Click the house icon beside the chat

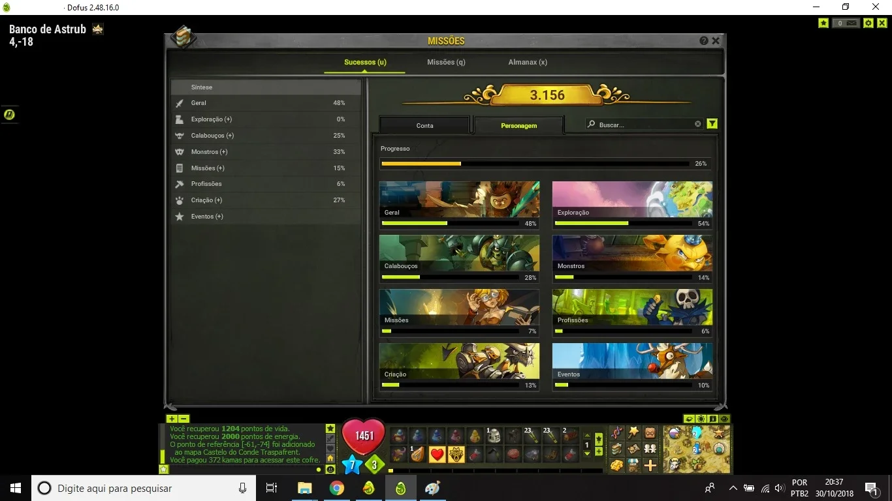[x=330, y=458]
